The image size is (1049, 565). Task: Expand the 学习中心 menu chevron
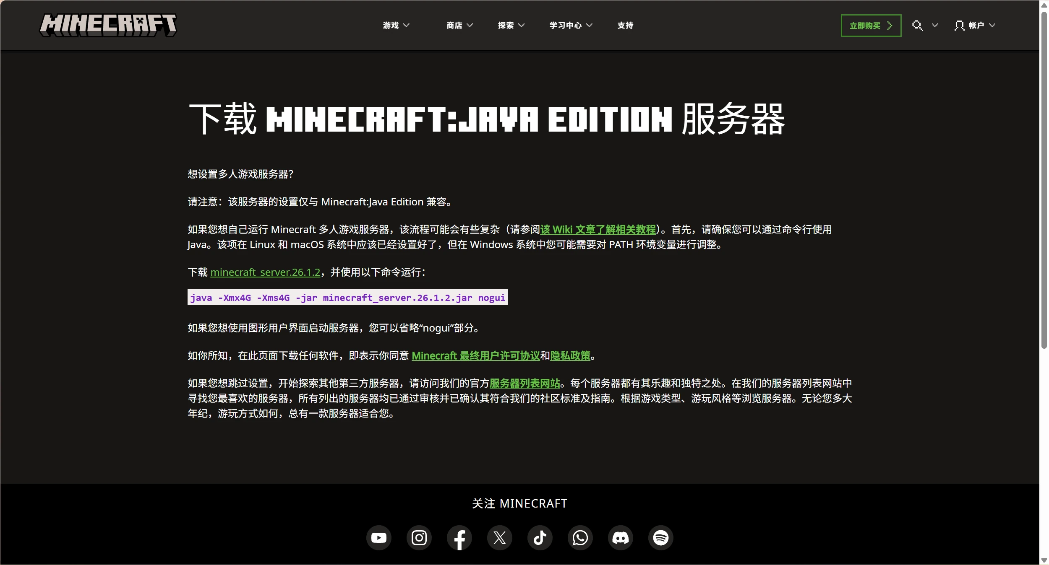click(589, 26)
